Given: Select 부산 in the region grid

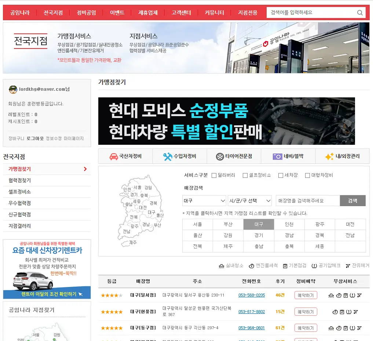Looking at the screenshot, I should tap(228, 224).
